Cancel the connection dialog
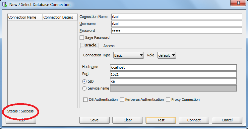 point(227,120)
